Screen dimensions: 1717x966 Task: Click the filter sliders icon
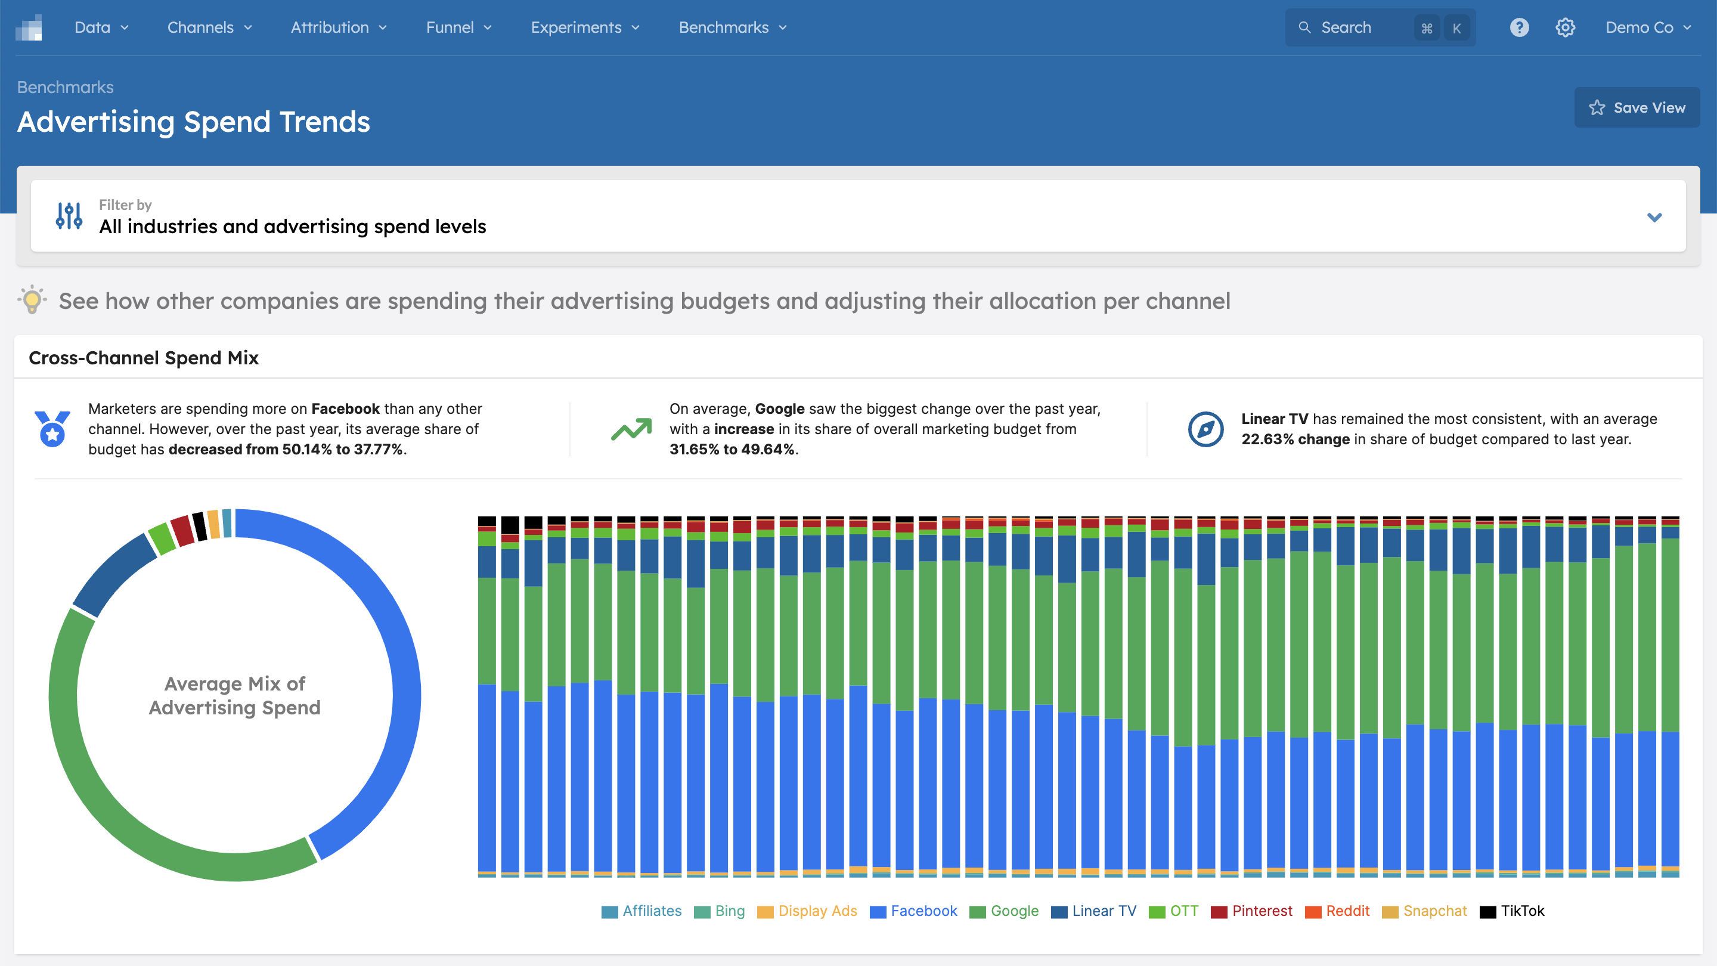coord(69,216)
